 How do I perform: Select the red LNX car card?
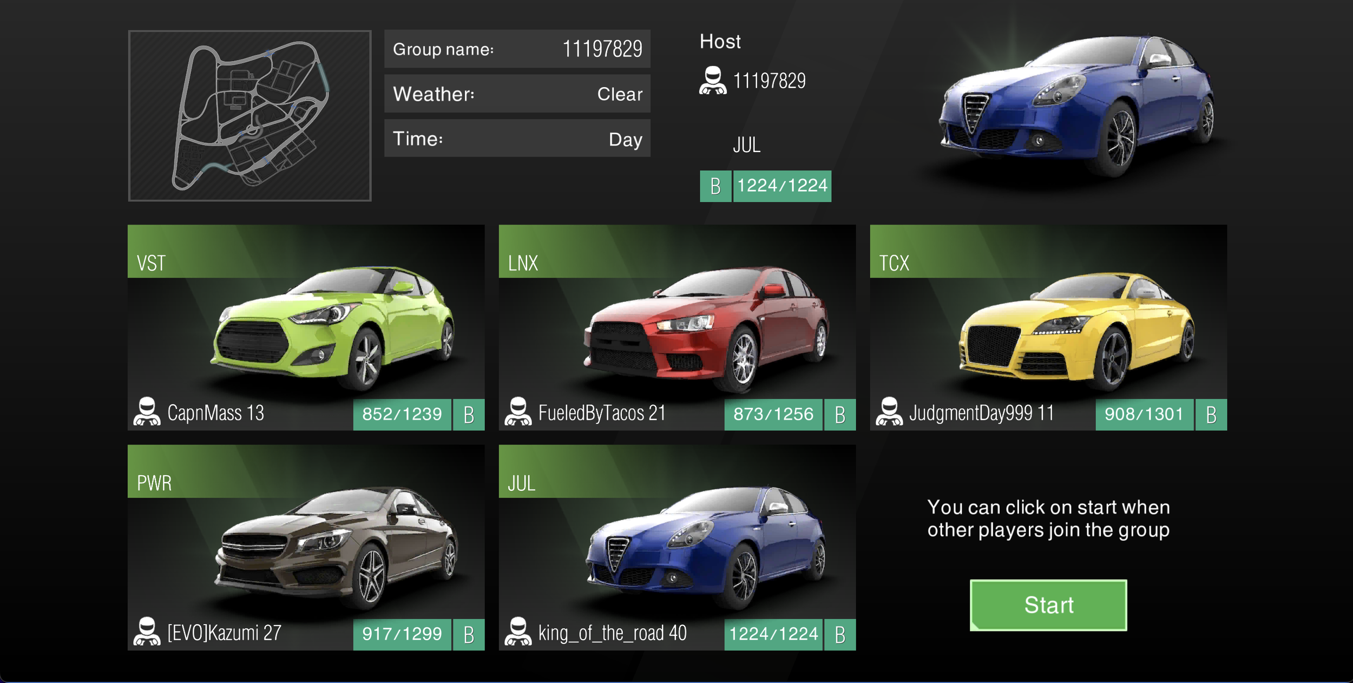[676, 327]
